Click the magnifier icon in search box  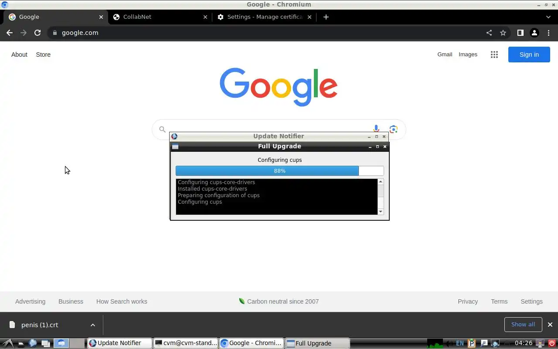tap(162, 129)
